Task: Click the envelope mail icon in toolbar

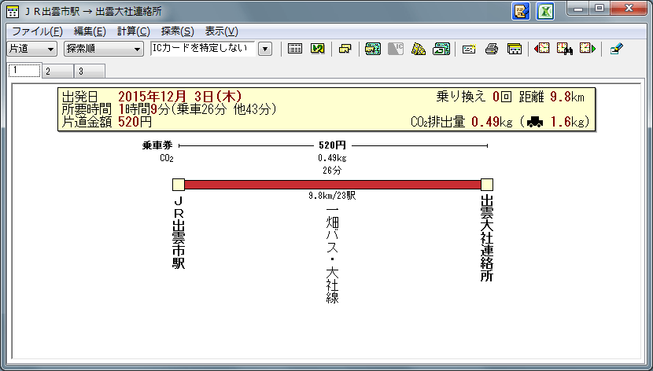Action: [x=470, y=49]
